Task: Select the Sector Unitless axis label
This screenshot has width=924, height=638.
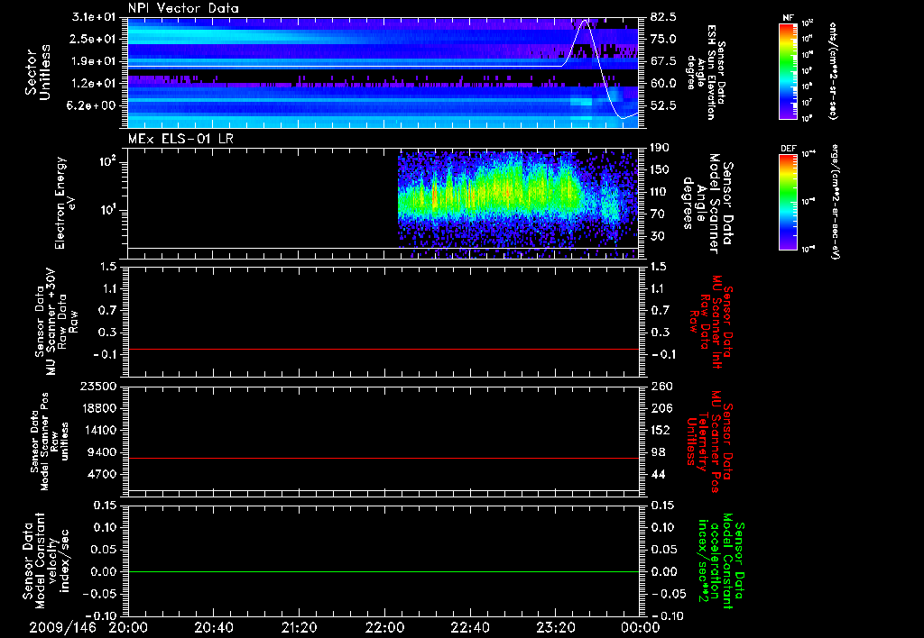Action: [37, 73]
